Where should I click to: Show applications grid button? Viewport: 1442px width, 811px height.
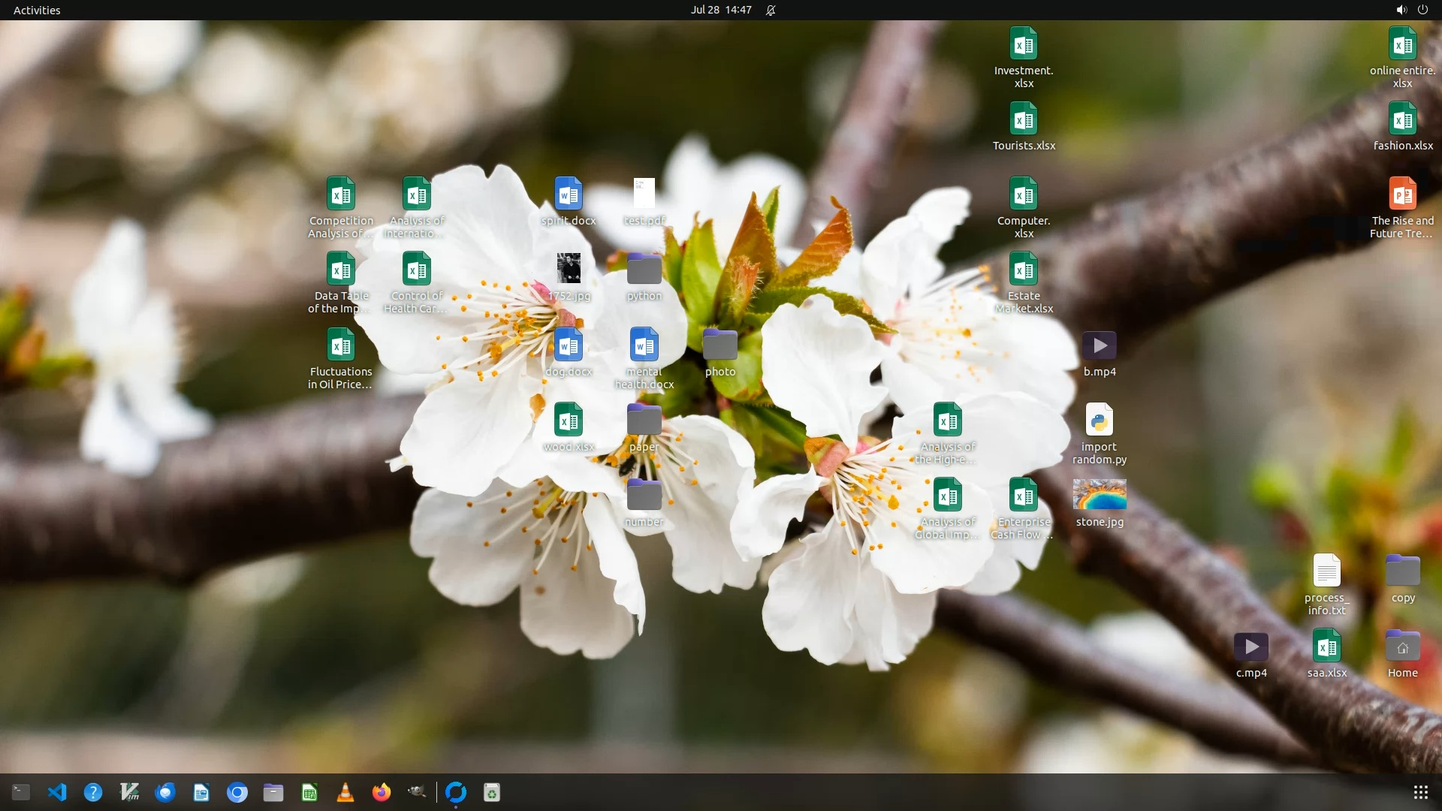tap(1420, 792)
